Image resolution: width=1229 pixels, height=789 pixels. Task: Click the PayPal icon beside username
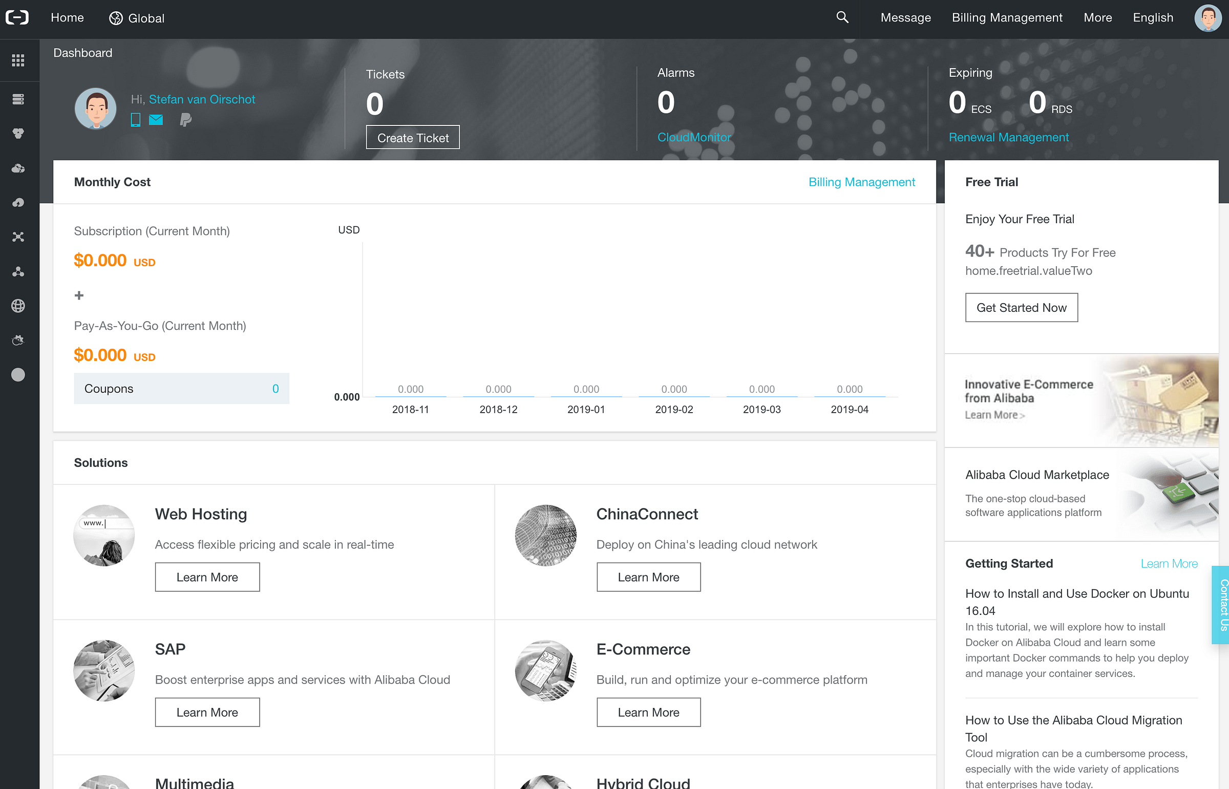click(185, 120)
